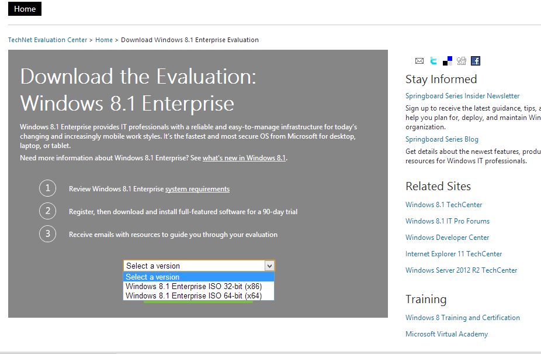Choose Windows 8.1 Enterprise ISO 64-bit (x64)

click(x=199, y=295)
